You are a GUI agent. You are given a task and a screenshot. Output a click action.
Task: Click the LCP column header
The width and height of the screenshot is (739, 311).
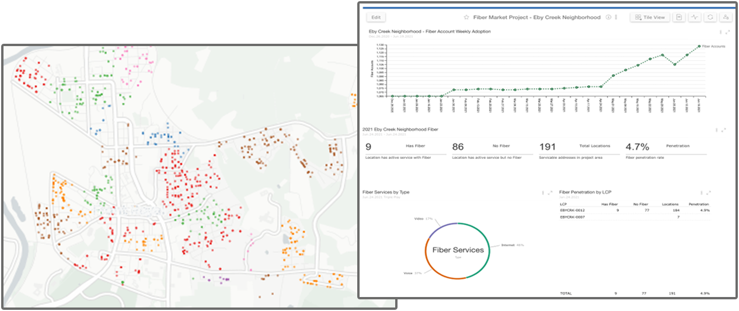coord(563,204)
